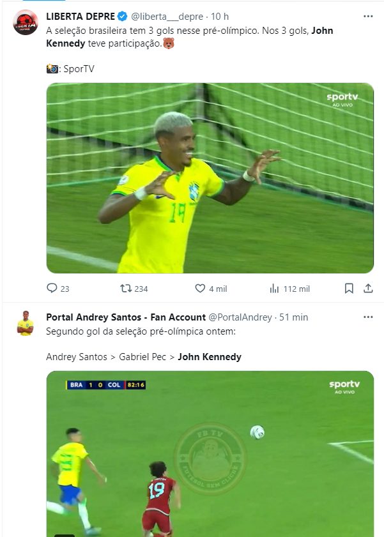Click the LIBERTA DEPRE verified badge
The height and width of the screenshot is (537, 384).
(122, 16)
